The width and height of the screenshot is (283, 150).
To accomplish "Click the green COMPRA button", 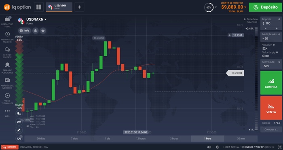I will [x=271, y=82].
